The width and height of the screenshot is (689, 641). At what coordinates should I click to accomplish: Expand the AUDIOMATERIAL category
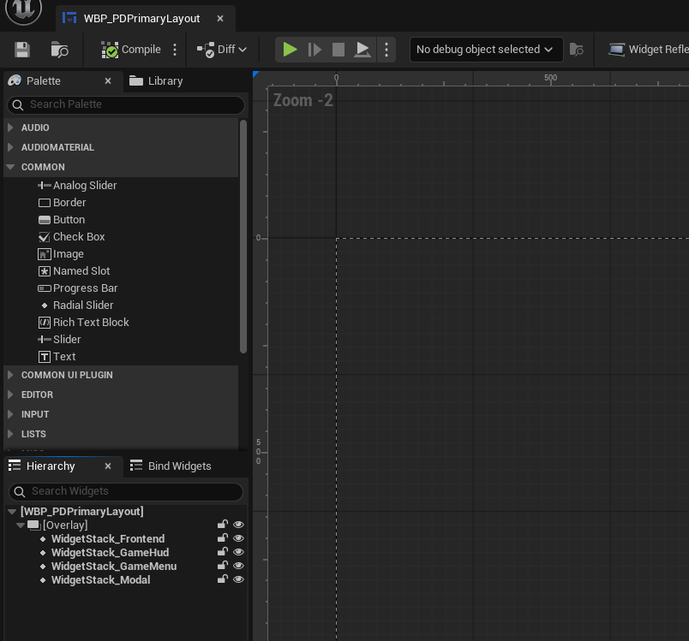pyautogui.click(x=10, y=147)
